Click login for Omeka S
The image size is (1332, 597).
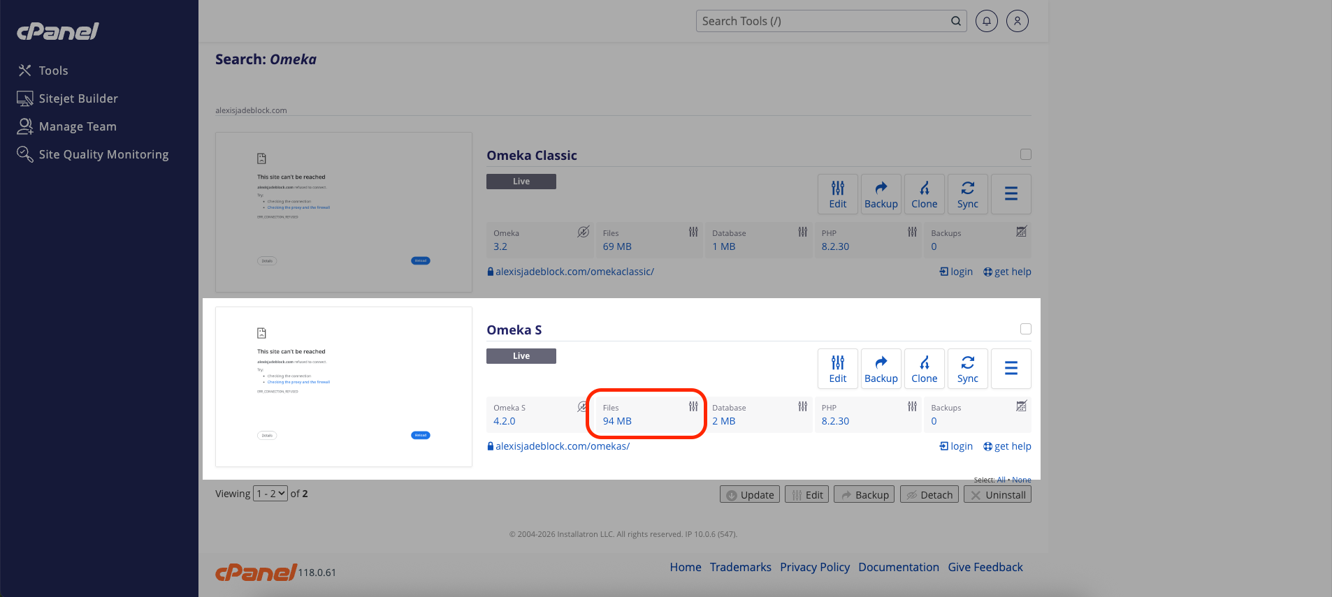pyautogui.click(x=956, y=446)
